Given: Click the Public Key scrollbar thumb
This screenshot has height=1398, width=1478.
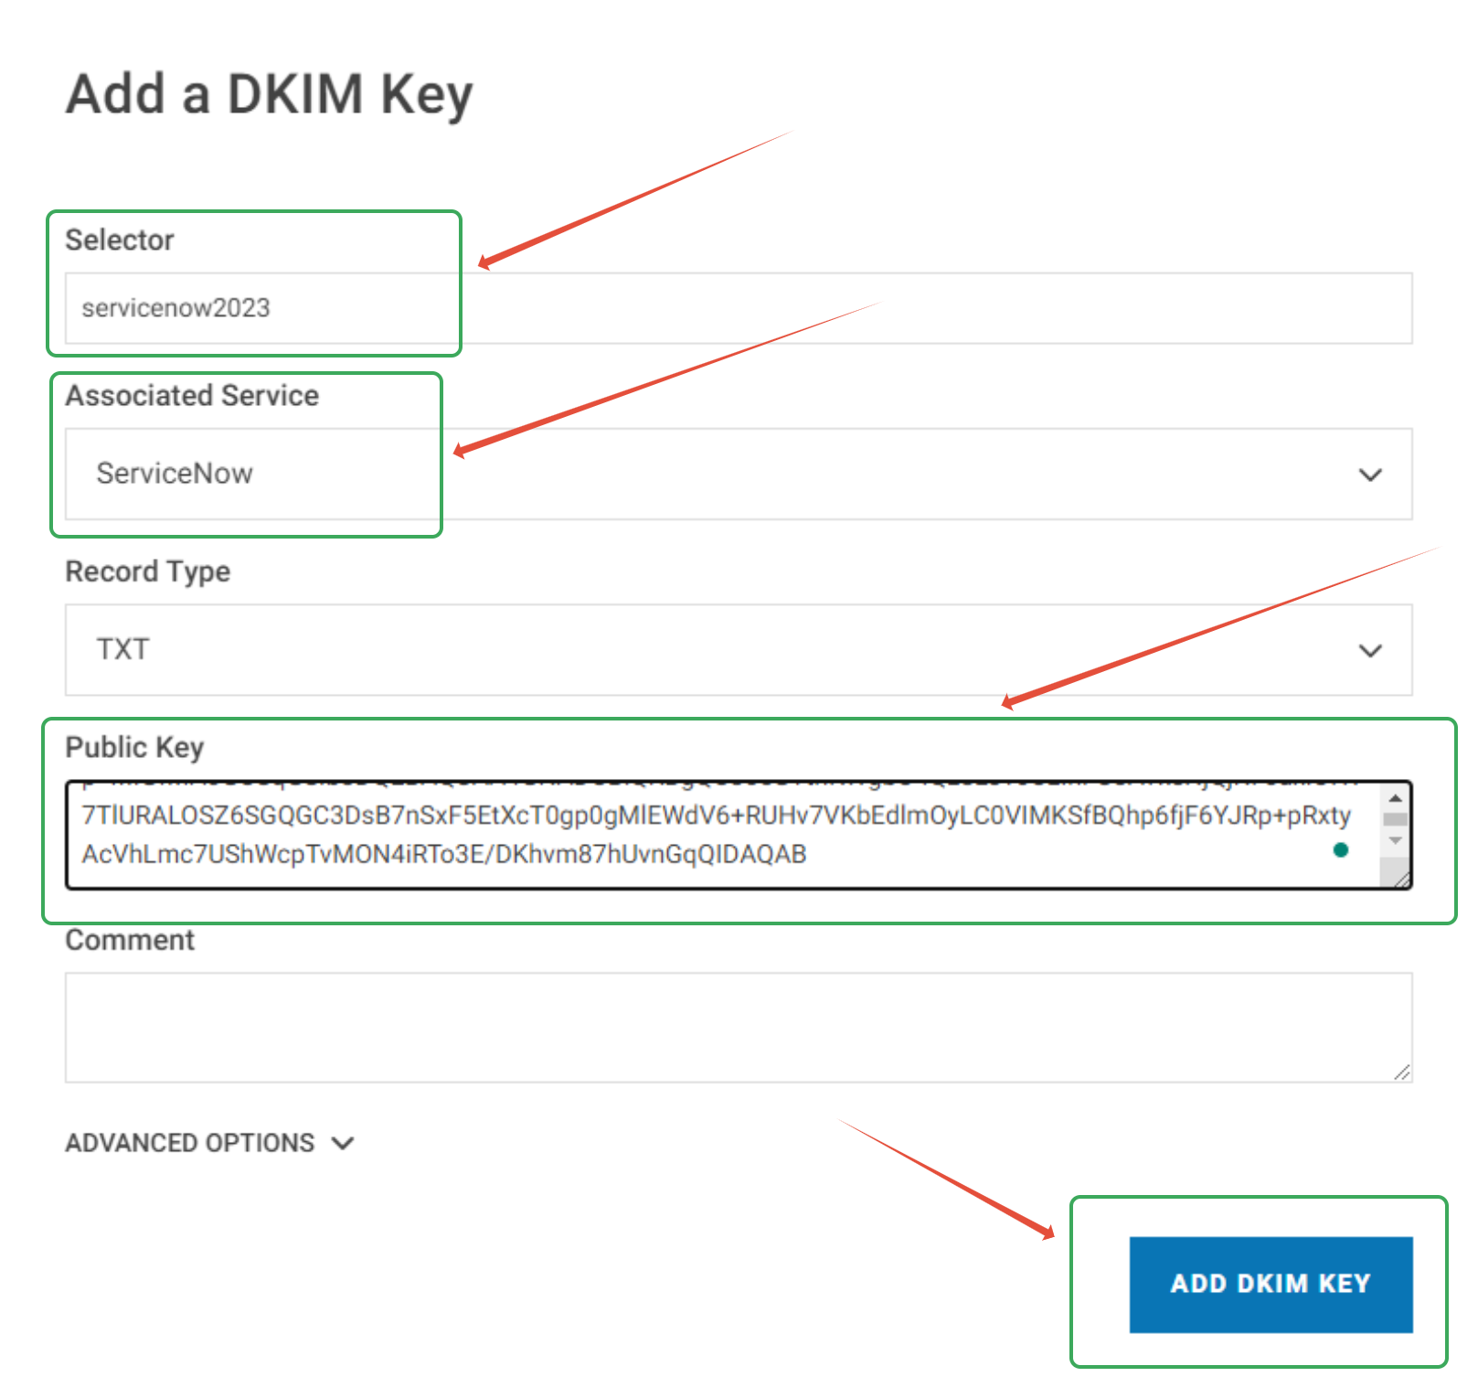Looking at the screenshot, I should (1394, 818).
